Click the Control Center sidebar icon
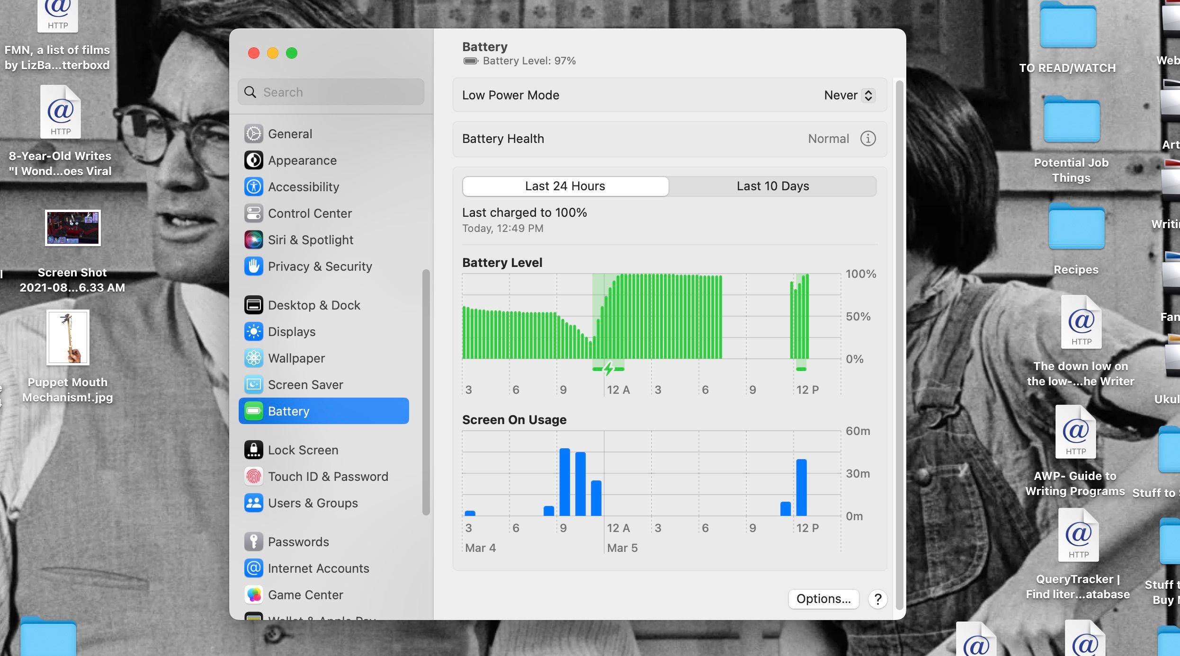Image resolution: width=1180 pixels, height=656 pixels. coord(253,213)
